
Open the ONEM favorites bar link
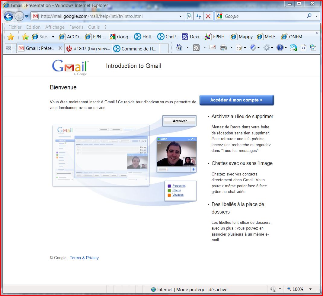292,37
